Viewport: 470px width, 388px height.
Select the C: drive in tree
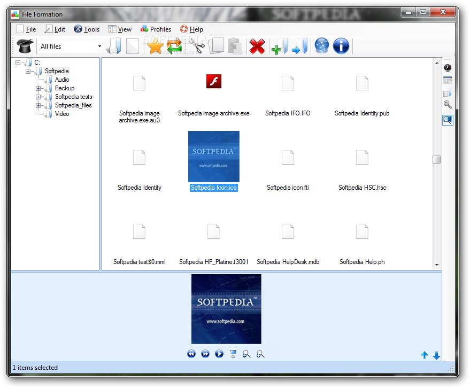(37, 63)
